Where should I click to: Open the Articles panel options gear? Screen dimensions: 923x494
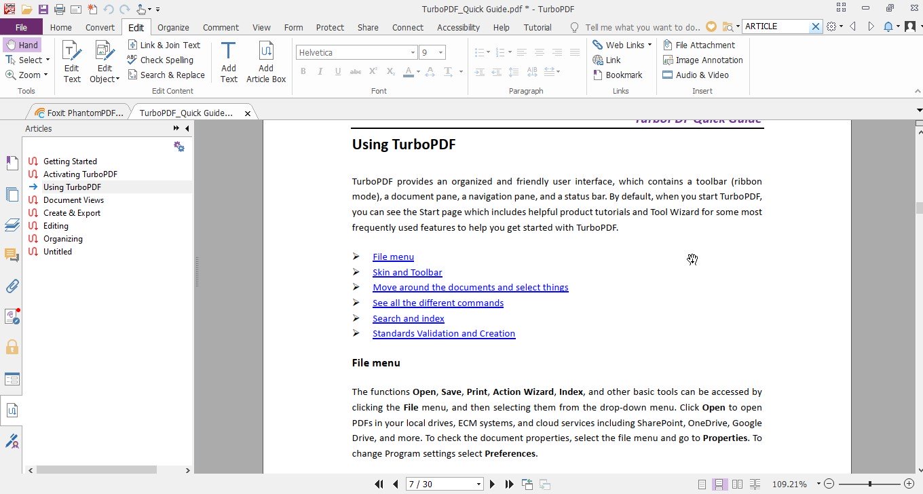tap(179, 147)
